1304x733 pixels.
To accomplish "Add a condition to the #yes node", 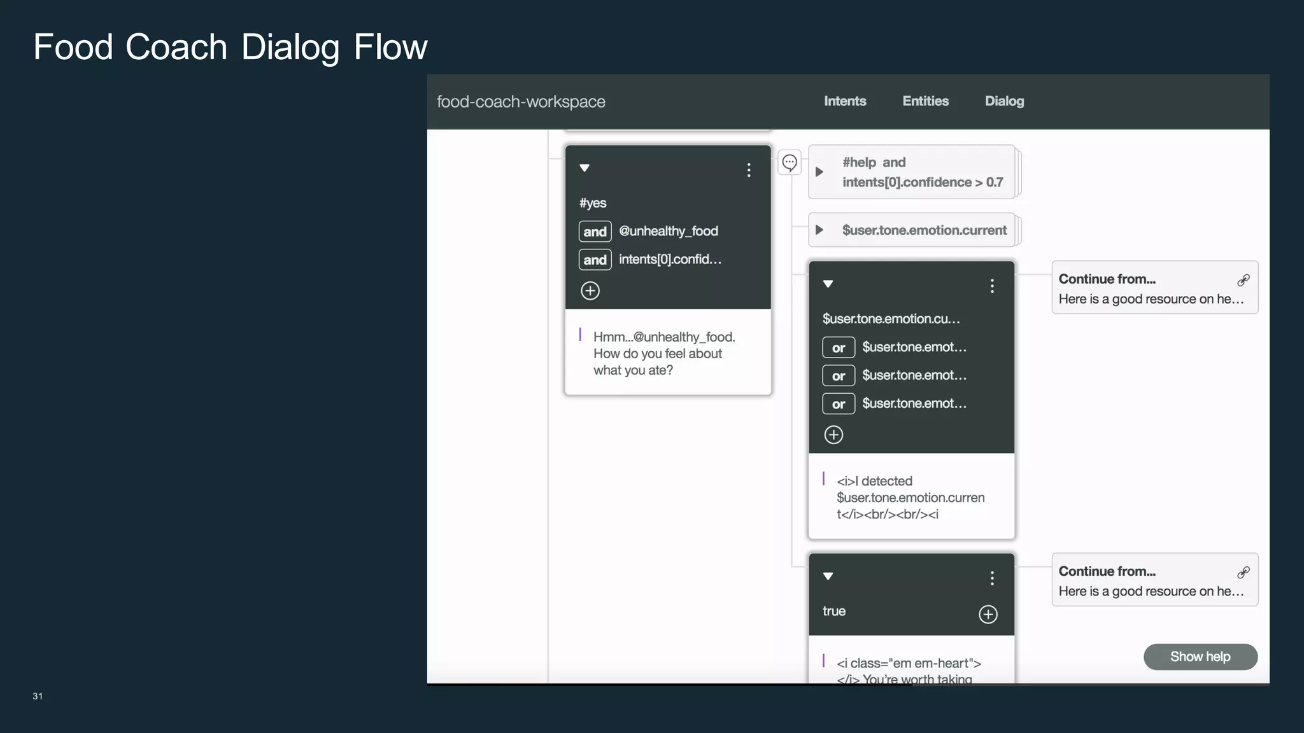I will coord(590,291).
